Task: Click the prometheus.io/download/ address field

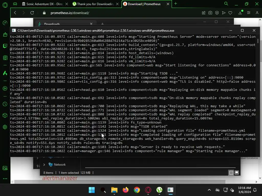Action: click(x=70, y=13)
